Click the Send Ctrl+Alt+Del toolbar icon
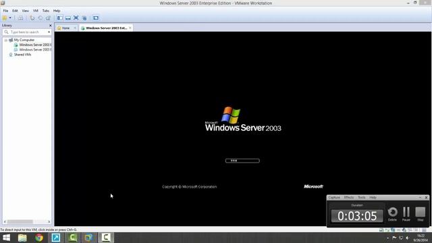The image size is (432, 243). [x=21, y=18]
